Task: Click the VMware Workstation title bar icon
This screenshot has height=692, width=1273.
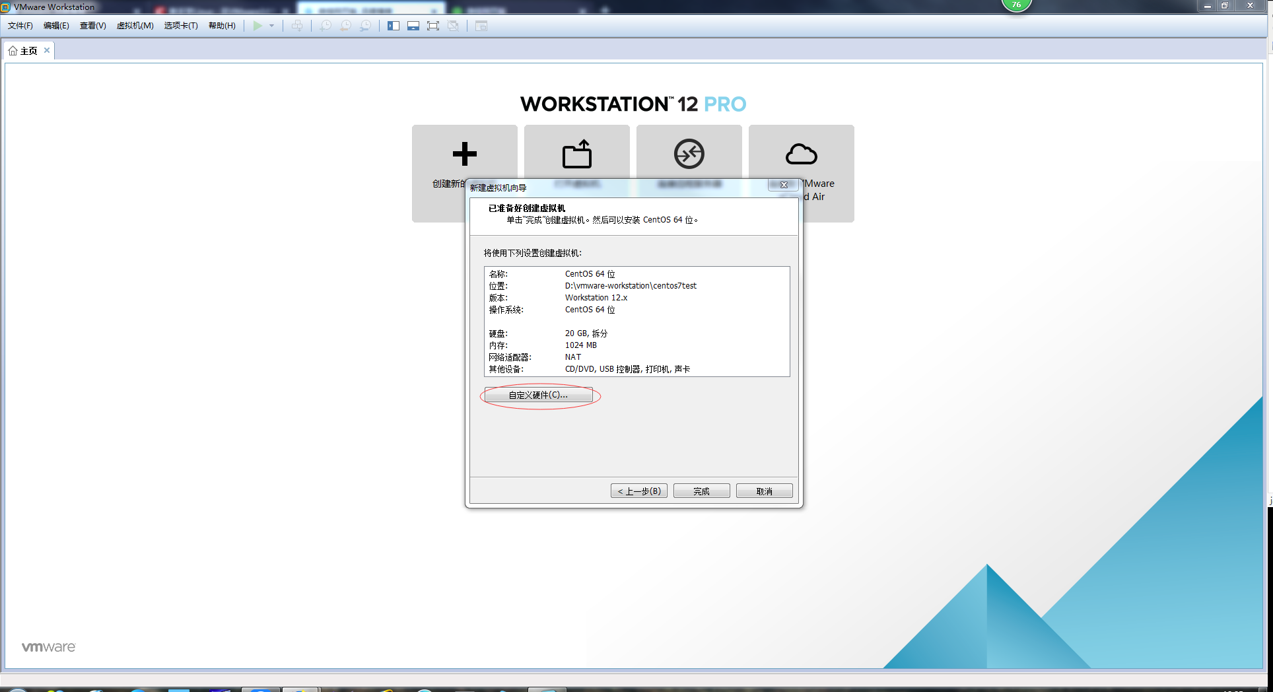Action: click(x=5, y=7)
